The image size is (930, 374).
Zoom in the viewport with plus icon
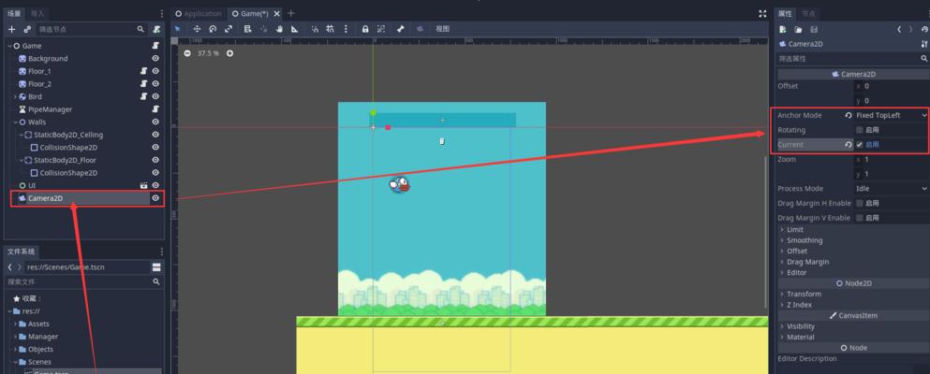coord(230,53)
